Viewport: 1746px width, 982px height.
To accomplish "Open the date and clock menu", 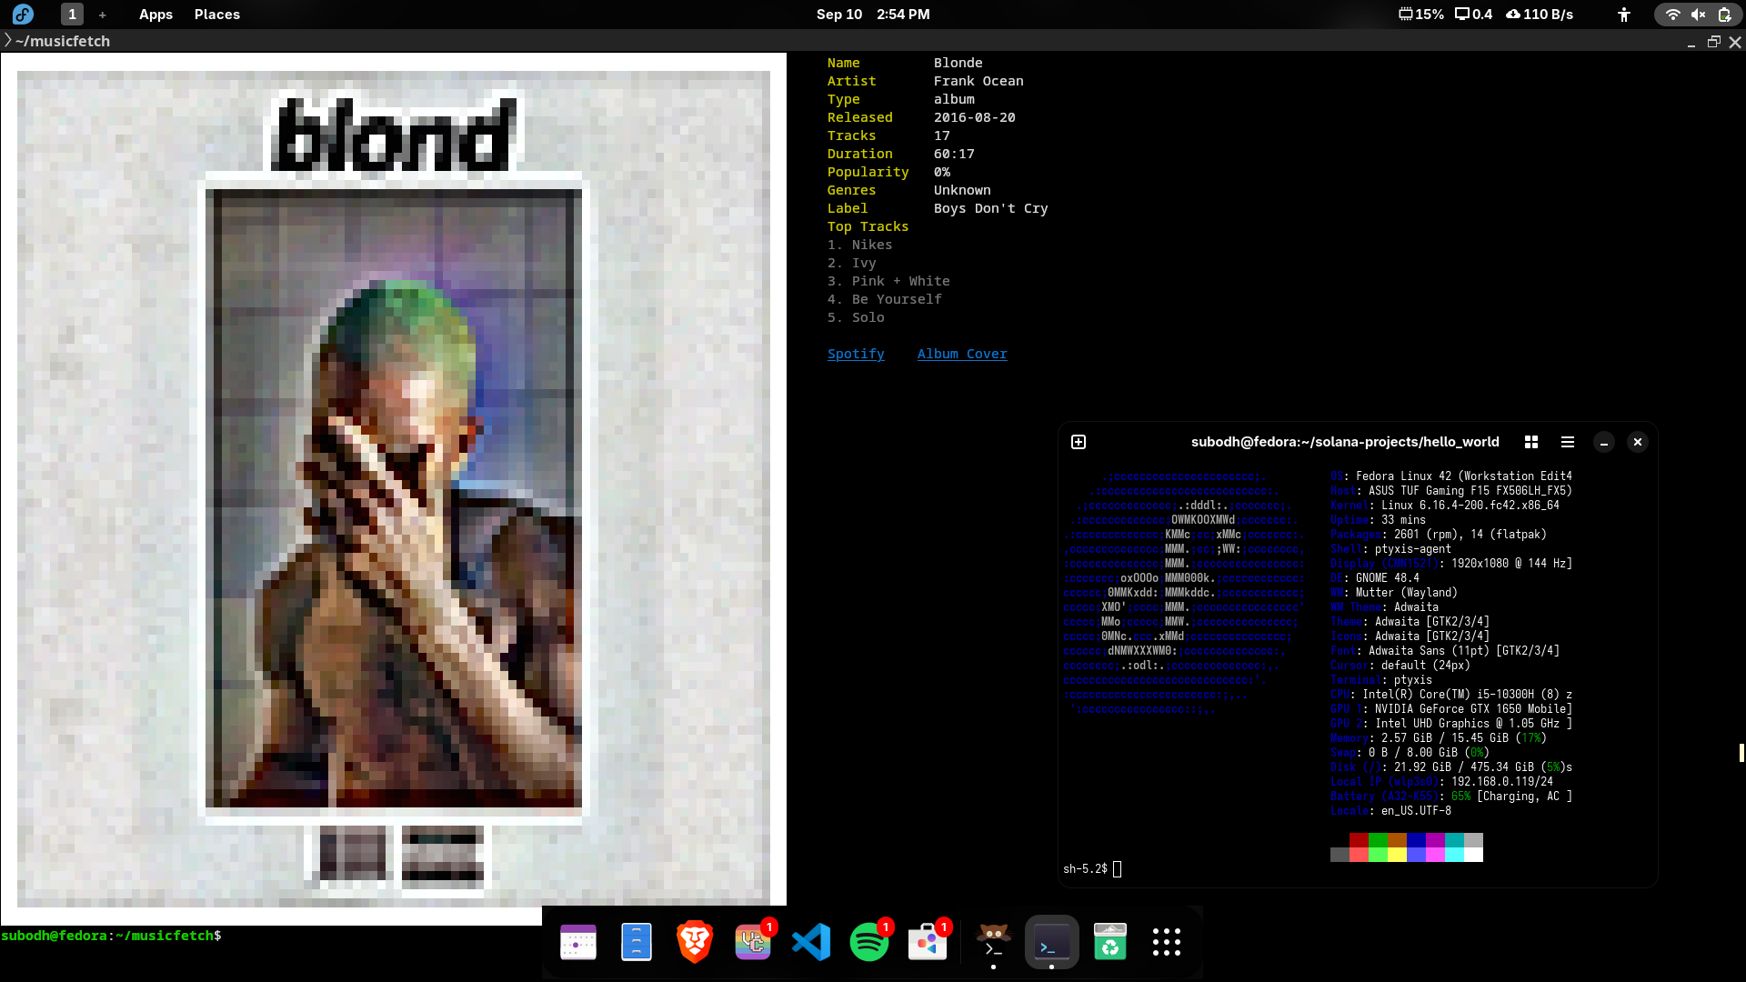I will tap(873, 15).
